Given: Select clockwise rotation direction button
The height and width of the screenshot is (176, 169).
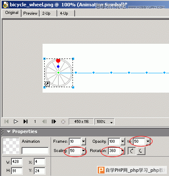Looking at the screenshot, I should coord(131,151).
